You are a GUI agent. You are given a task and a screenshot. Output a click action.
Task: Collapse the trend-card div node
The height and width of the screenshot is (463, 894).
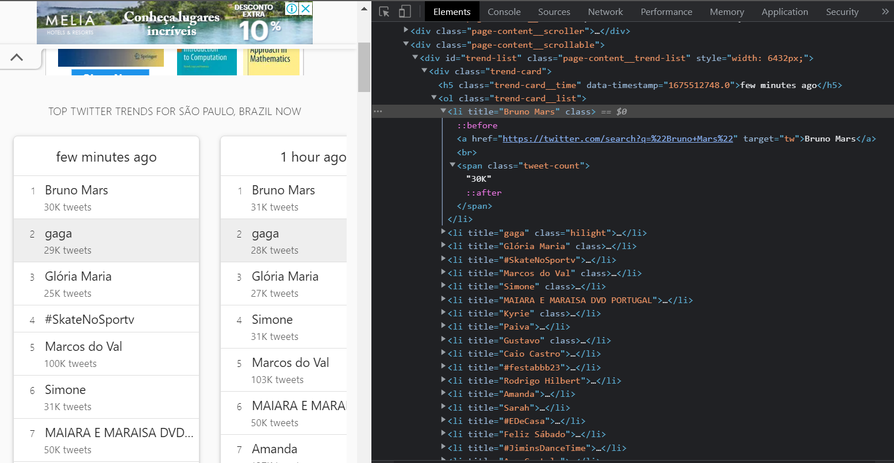(x=424, y=71)
